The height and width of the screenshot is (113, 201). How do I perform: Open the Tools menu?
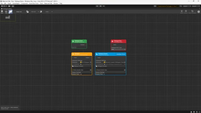point(41,3)
